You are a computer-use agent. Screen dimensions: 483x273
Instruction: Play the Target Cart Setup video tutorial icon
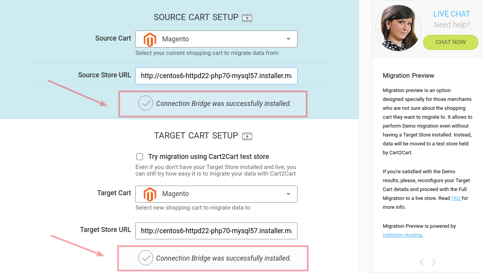coord(247,136)
